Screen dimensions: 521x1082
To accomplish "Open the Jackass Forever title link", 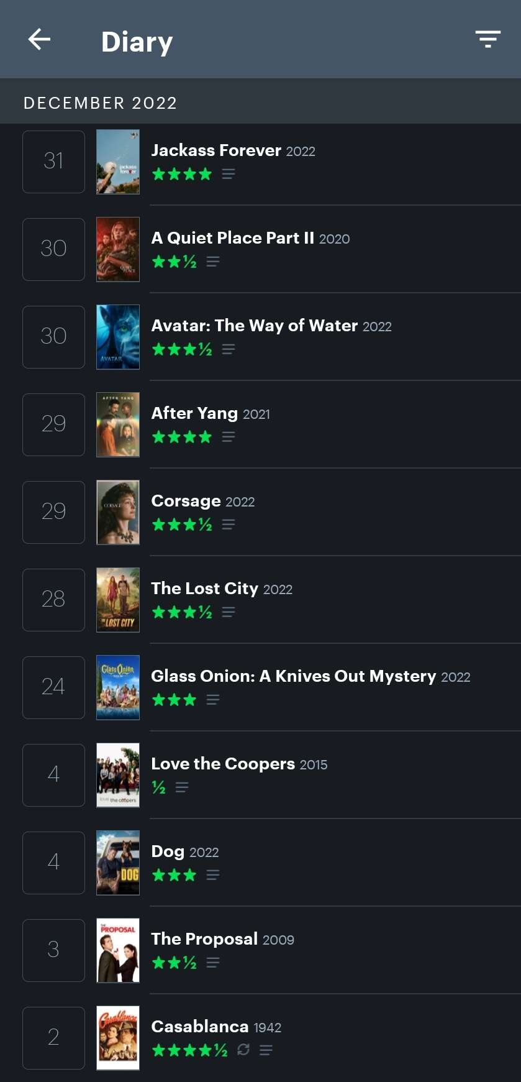I will (216, 150).
